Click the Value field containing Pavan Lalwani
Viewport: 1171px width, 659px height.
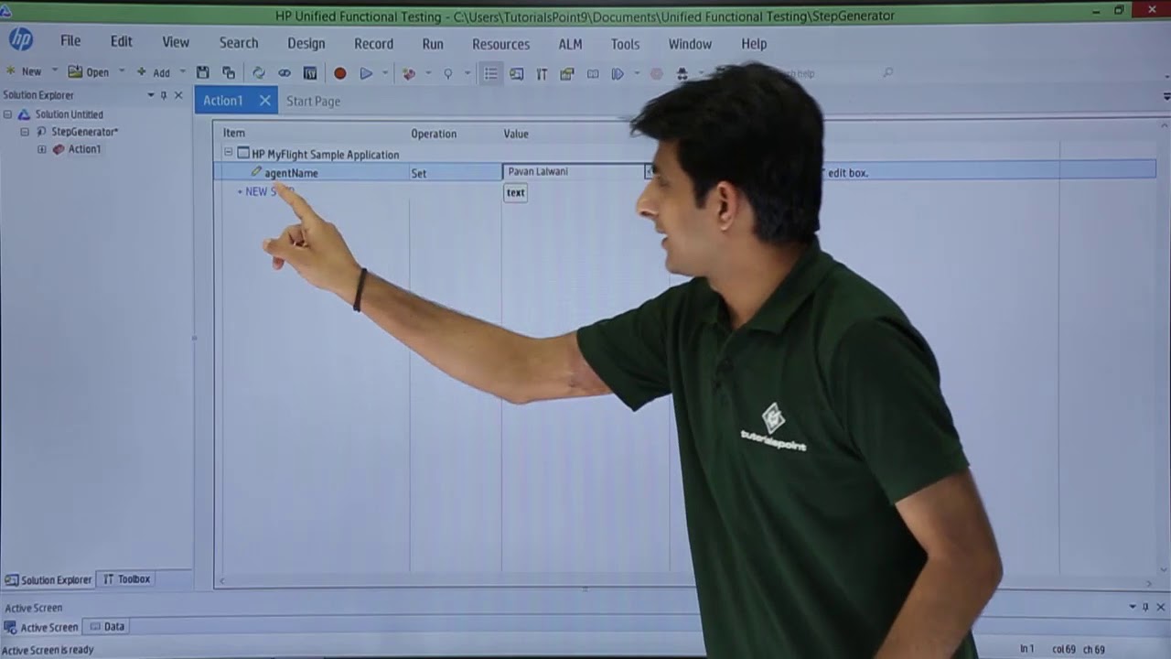tap(575, 172)
